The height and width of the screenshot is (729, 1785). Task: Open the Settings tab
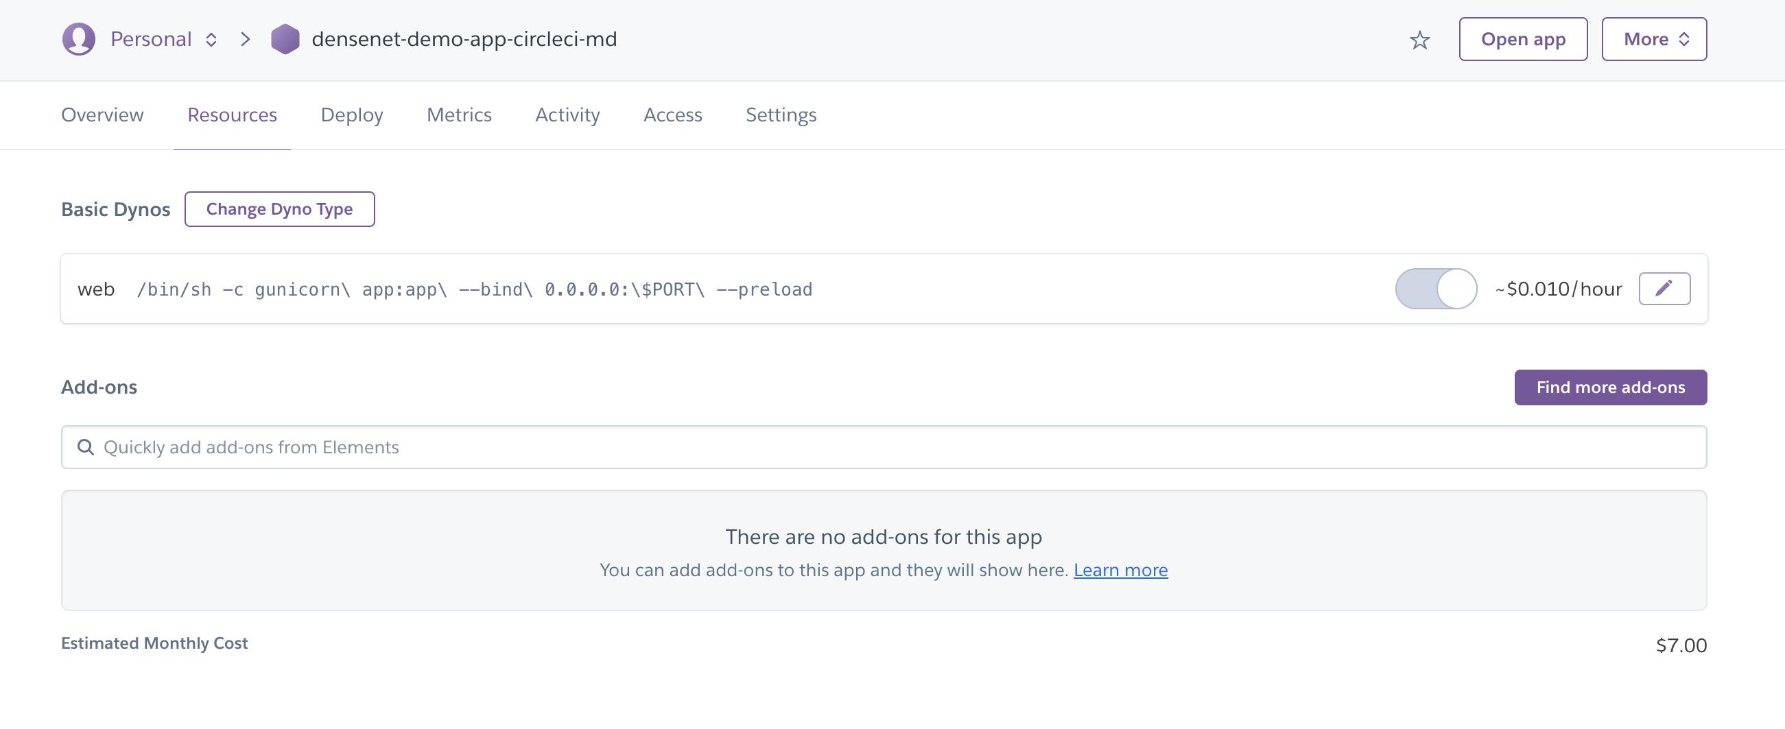click(x=780, y=115)
